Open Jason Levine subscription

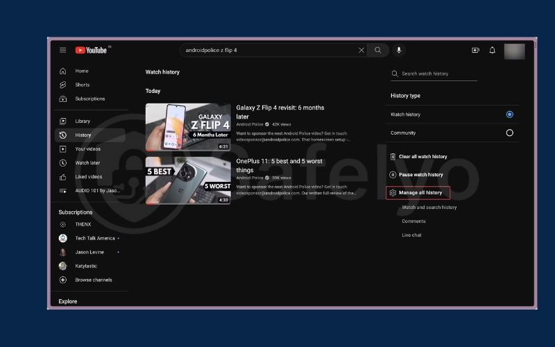[x=89, y=252]
